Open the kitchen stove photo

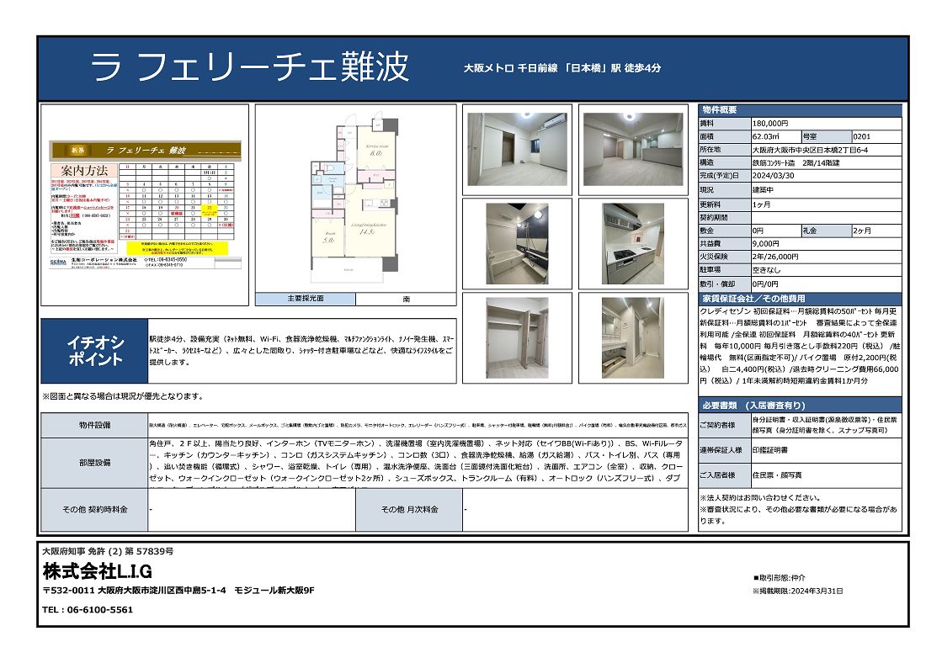pos(633,244)
